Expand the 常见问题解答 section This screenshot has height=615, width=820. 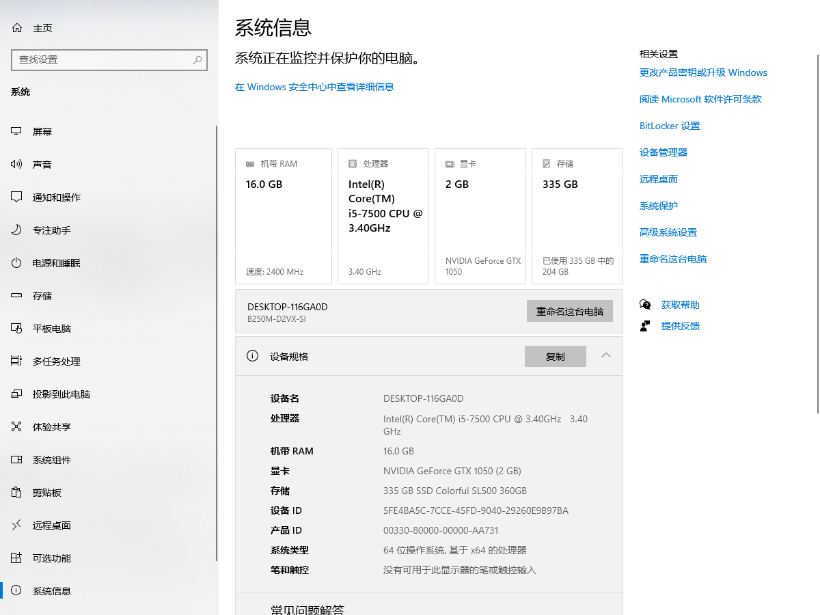(428, 608)
